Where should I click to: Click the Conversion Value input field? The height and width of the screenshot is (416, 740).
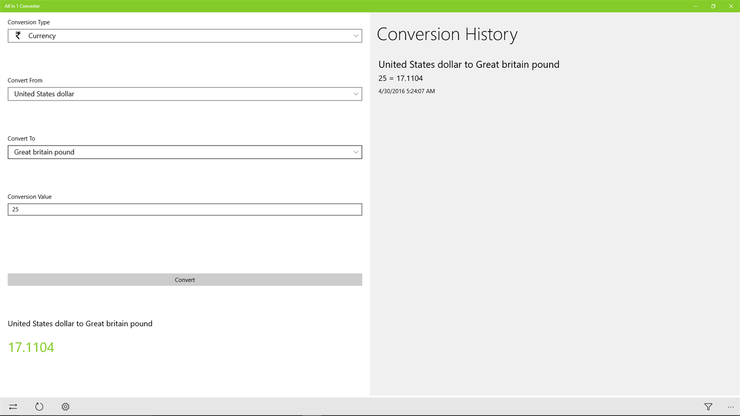point(185,209)
